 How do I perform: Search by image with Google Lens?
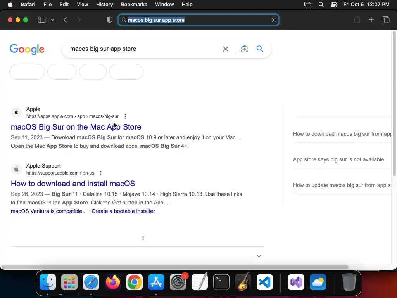pyautogui.click(x=244, y=49)
